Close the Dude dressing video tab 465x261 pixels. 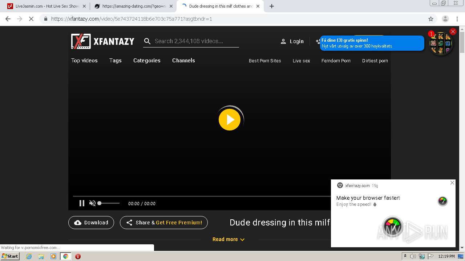258,6
